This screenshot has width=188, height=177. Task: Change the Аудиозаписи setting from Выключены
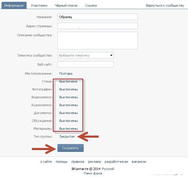click(x=69, y=105)
